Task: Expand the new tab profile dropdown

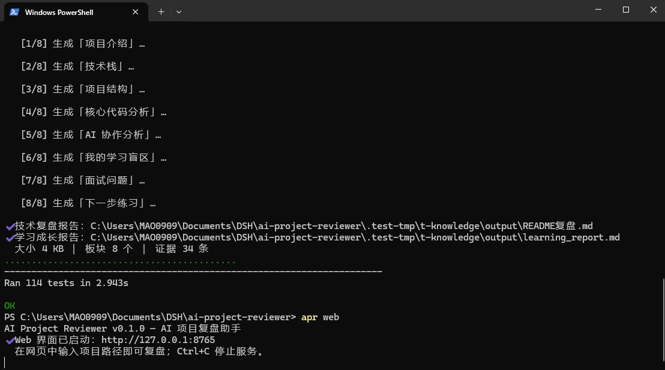Action: pos(178,12)
